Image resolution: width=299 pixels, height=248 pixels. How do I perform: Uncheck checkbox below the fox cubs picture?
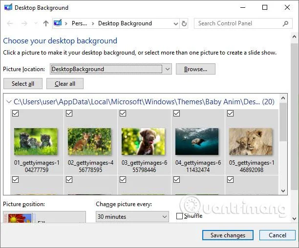point(69,179)
